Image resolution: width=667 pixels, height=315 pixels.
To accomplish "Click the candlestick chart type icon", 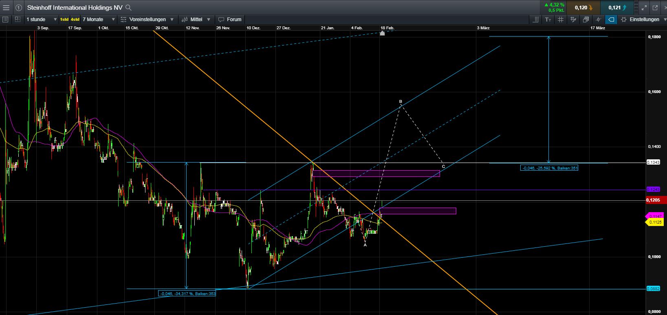I will tap(184, 19).
